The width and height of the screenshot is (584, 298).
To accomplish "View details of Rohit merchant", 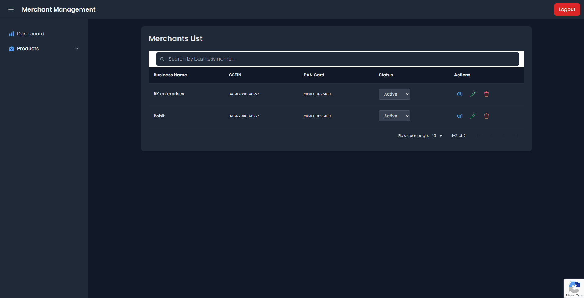I will click(x=459, y=116).
